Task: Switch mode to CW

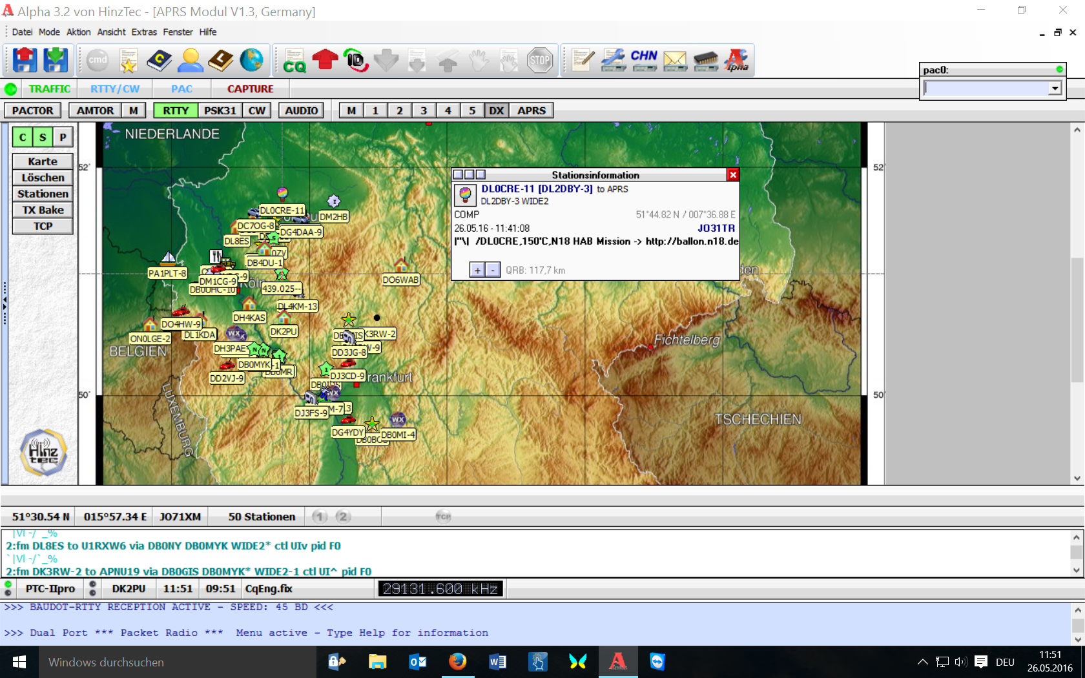Action: point(257,110)
